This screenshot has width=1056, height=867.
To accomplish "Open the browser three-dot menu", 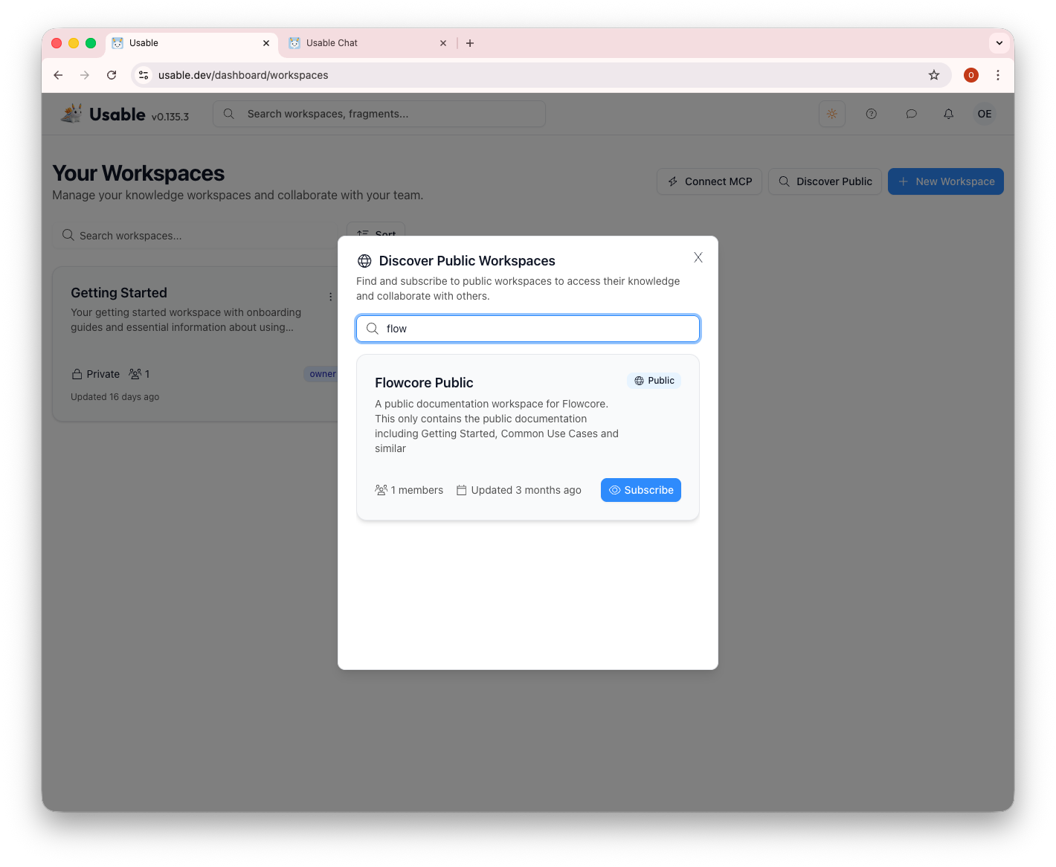I will click(x=997, y=75).
